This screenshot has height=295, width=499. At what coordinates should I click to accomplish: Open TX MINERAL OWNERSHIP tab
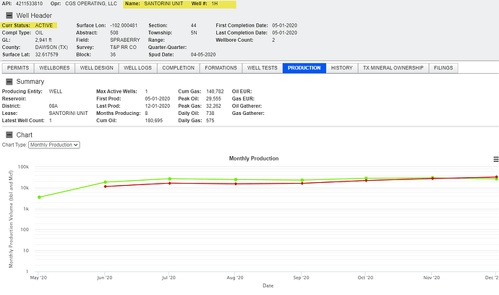(393, 68)
